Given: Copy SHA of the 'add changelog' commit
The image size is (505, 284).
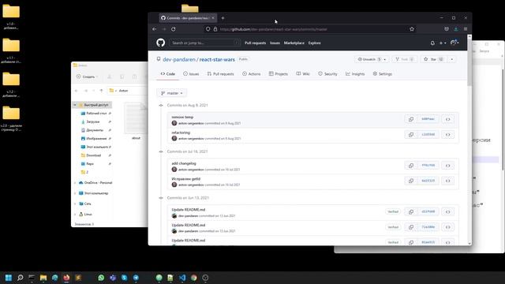Looking at the screenshot, I should pos(411,166).
